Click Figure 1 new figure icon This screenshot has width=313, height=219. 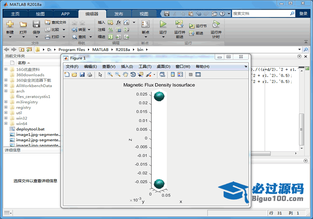click(x=67, y=74)
